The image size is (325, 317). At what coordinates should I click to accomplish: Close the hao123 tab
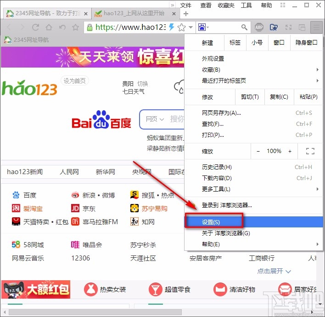pos(174,14)
